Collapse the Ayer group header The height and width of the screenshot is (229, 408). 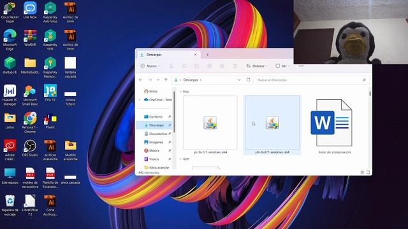180,159
